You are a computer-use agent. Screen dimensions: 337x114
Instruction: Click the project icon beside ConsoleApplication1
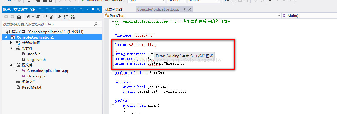click(x=13, y=37)
